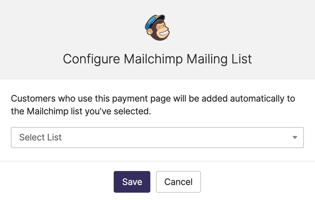Image resolution: width=315 pixels, height=200 pixels.
Task: Open the Select List combo box
Action: tap(157, 138)
